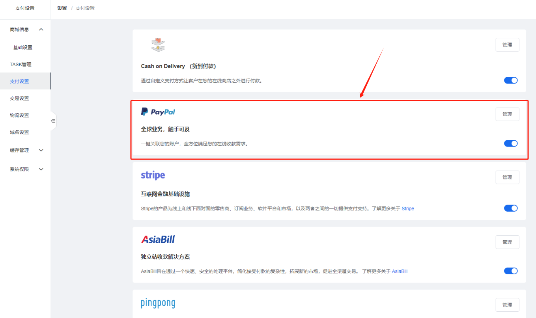
Task: Click the 设置 breadcrumb
Action: coord(62,8)
